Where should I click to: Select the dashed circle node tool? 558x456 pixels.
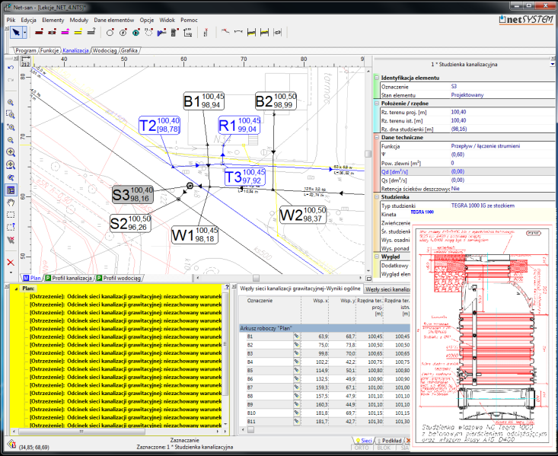click(x=148, y=33)
